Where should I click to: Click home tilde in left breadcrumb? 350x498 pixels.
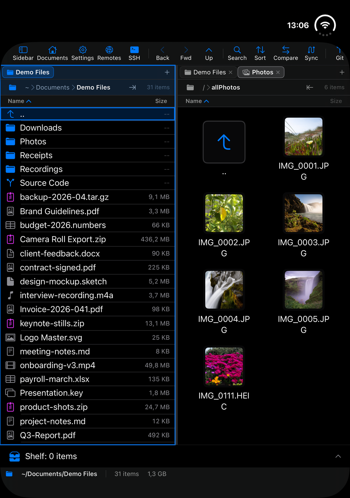click(x=27, y=88)
